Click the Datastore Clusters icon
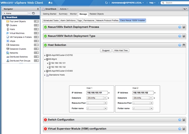The height and width of the screenshot is (134, 189). coord(8,49)
